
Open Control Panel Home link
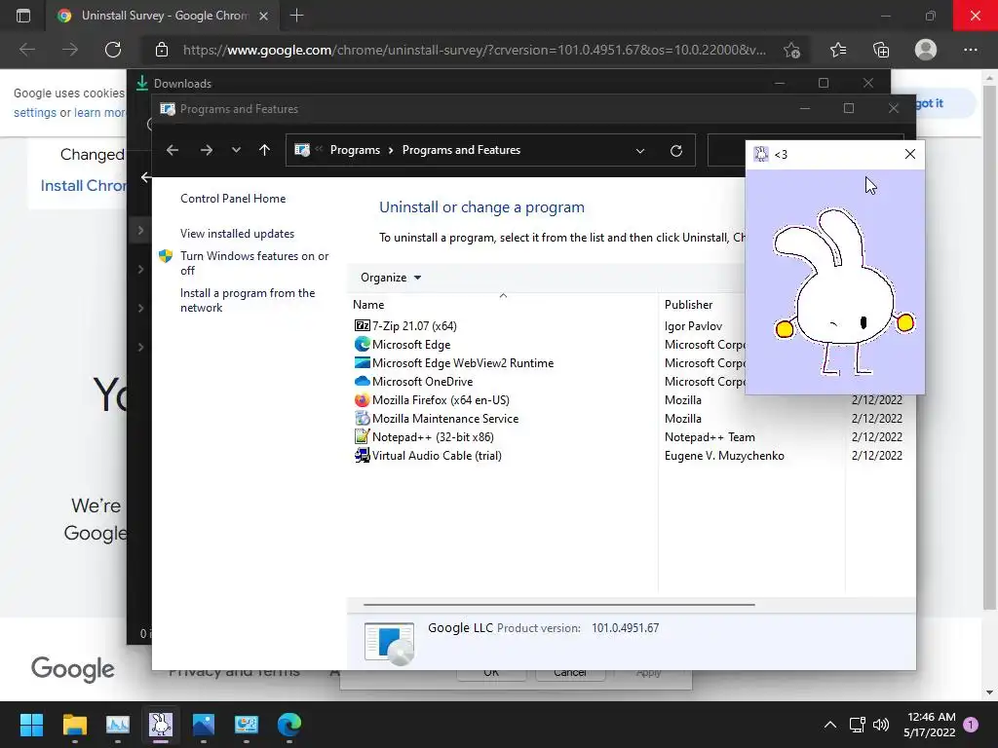pyautogui.click(x=233, y=199)
